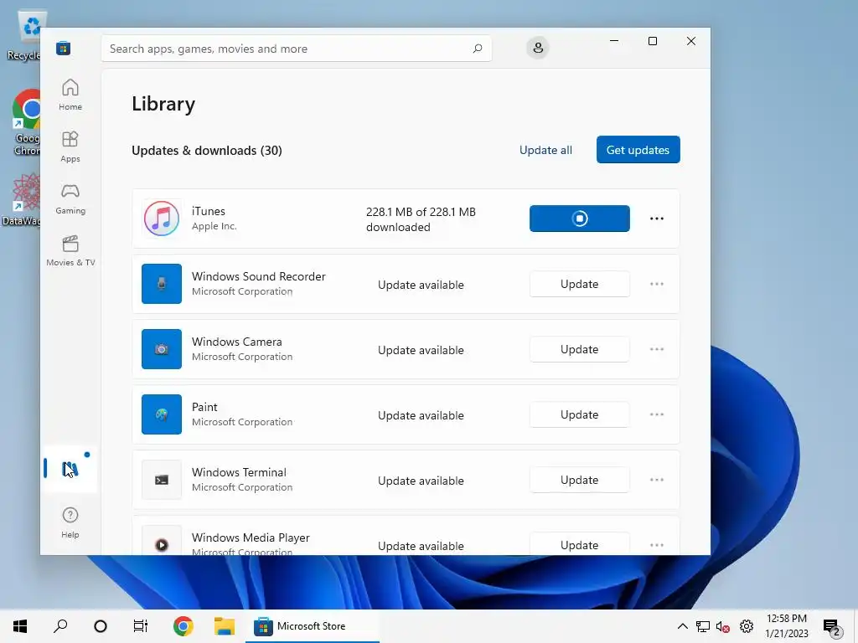Click the Microsoft Store logo icon

(x=63, y=48)
